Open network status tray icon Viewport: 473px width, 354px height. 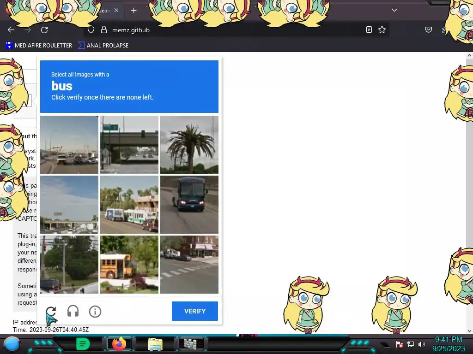411,344
